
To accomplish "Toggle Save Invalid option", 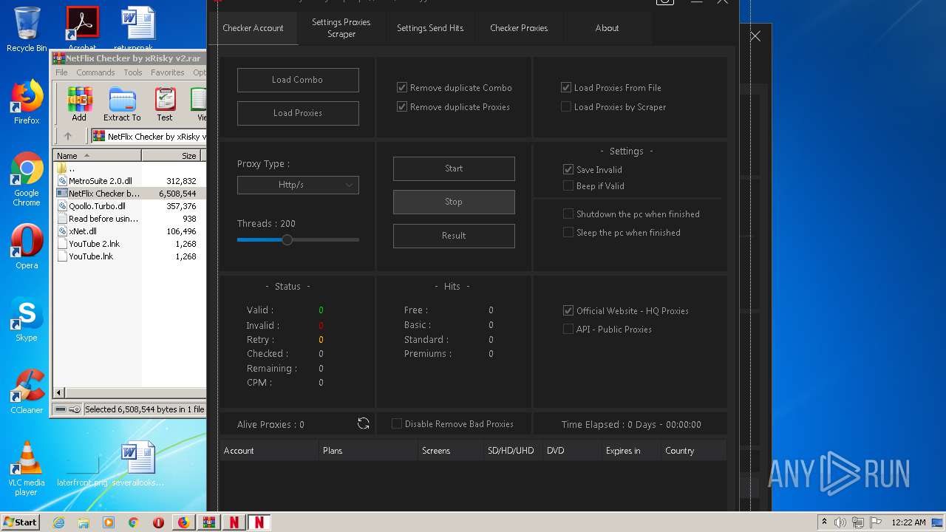I will (x=568, y=169).
